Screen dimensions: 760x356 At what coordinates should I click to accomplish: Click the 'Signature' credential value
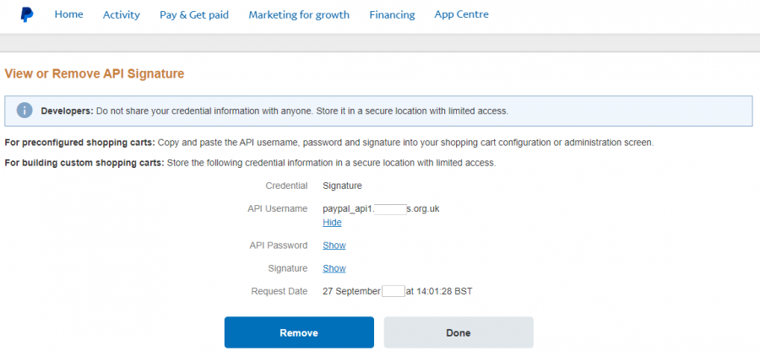[x=342, y=186]
